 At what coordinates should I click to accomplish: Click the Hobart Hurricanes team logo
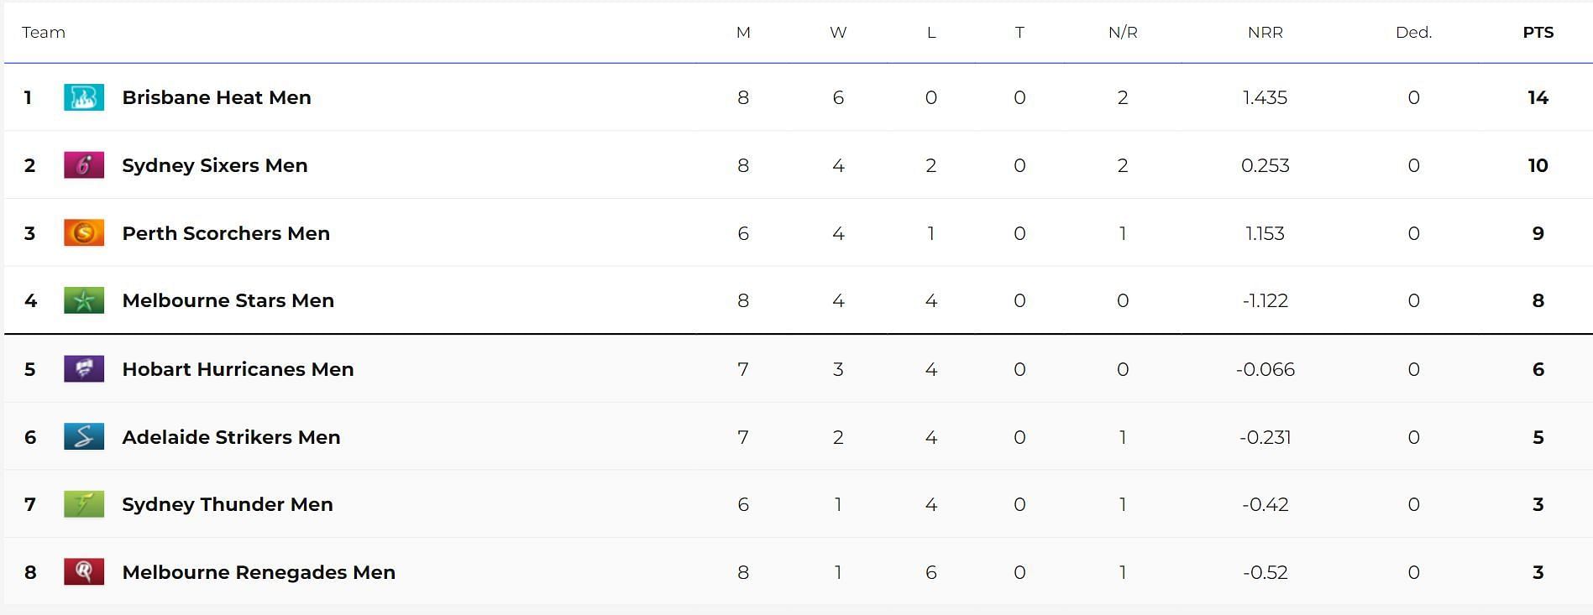(84, 369)
